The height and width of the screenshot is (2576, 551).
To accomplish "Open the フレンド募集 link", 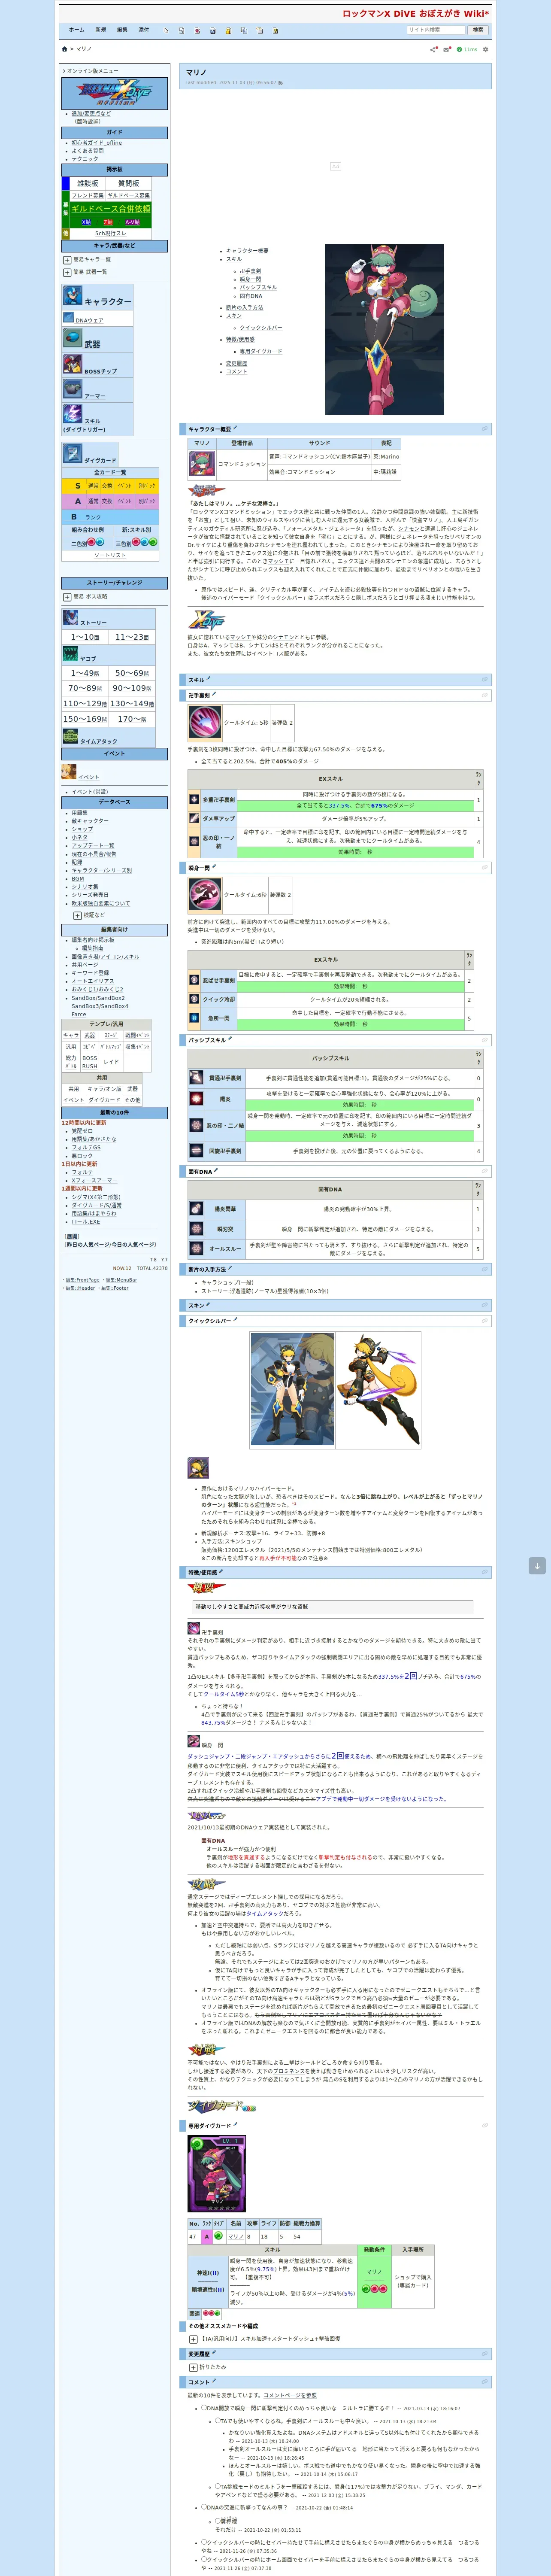I will pos(87,196).
